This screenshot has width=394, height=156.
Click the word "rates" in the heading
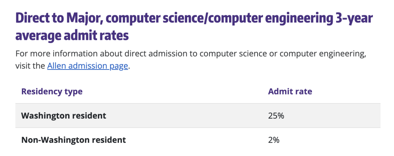pos(115,36)
